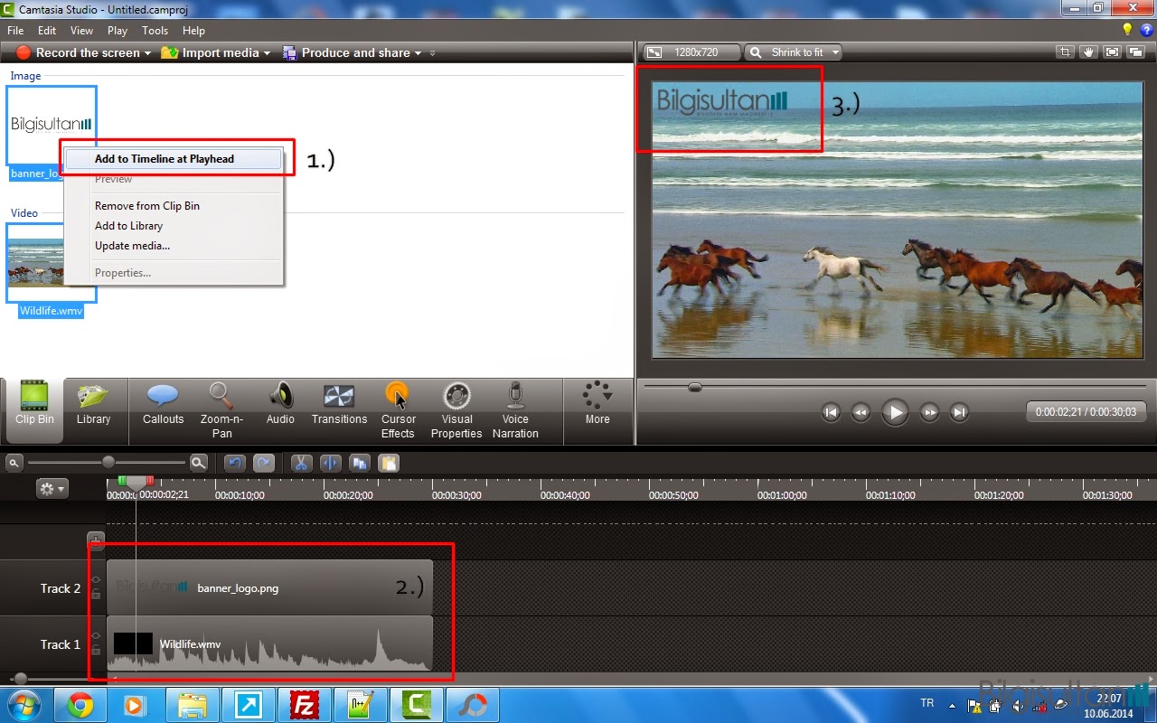Cut the timeline selection with scissors
This screenshot has width=1157, height=723.
[x=301, y=463]
